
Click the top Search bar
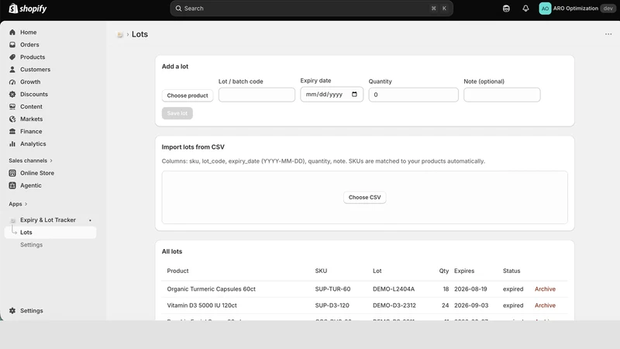(312, 9)
